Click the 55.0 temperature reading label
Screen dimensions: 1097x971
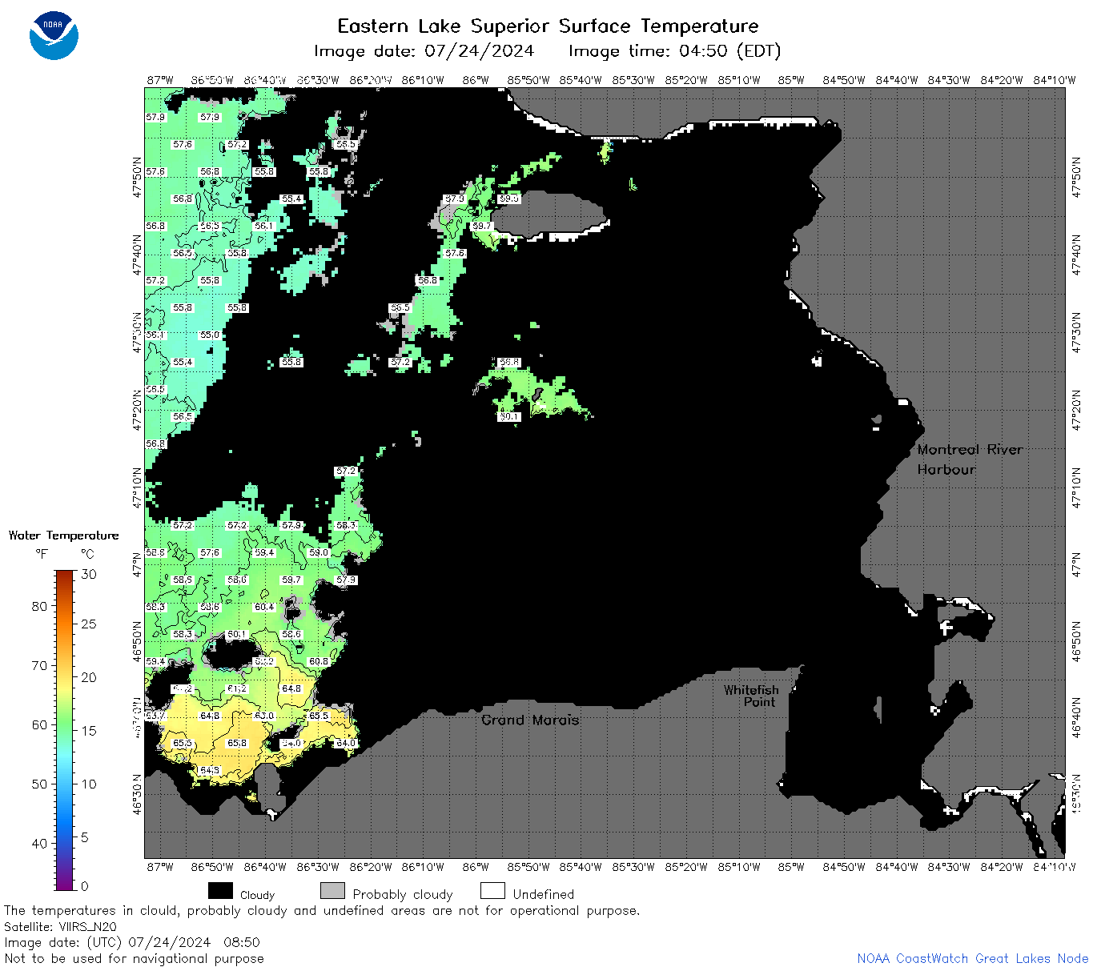(x=210, y=335)
